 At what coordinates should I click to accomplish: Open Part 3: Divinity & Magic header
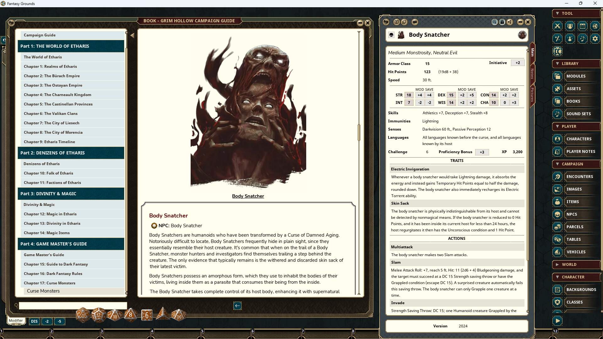coord(71,194)
